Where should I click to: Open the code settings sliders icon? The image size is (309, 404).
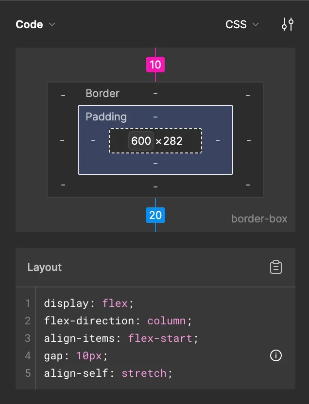pos(288,25)
